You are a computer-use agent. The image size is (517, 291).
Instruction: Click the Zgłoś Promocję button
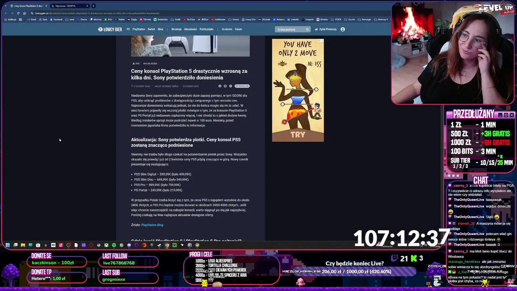[x=326, y=29]
